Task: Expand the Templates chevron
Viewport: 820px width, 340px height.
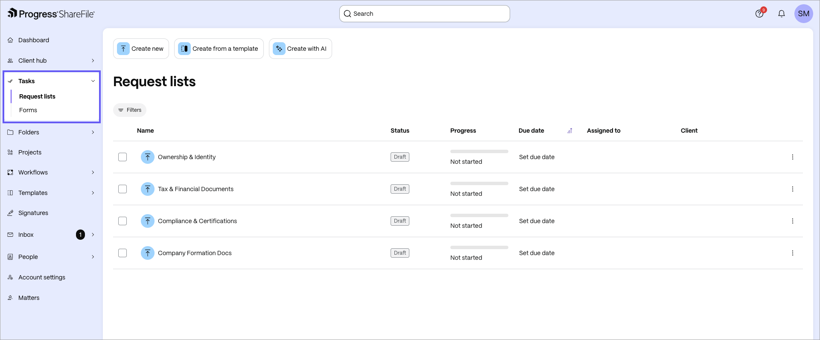Action: tap(93, 193)
